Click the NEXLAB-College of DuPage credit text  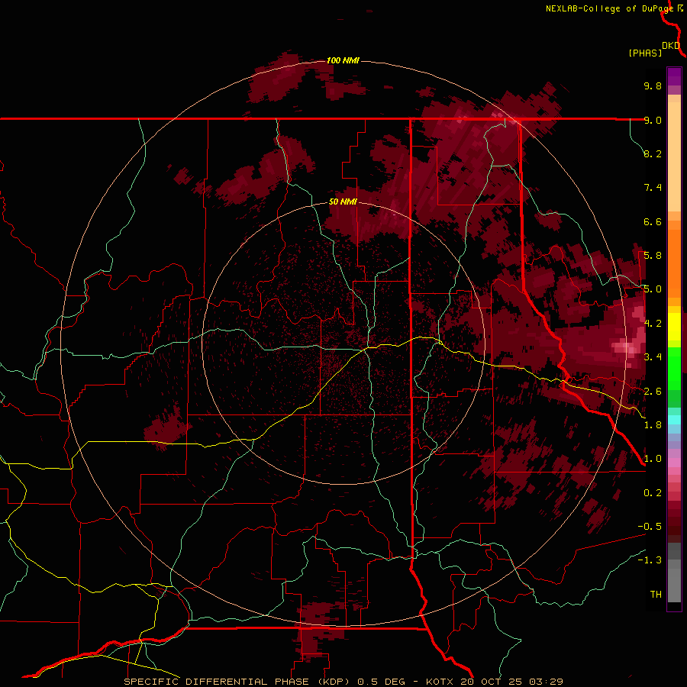coord(610,8)
